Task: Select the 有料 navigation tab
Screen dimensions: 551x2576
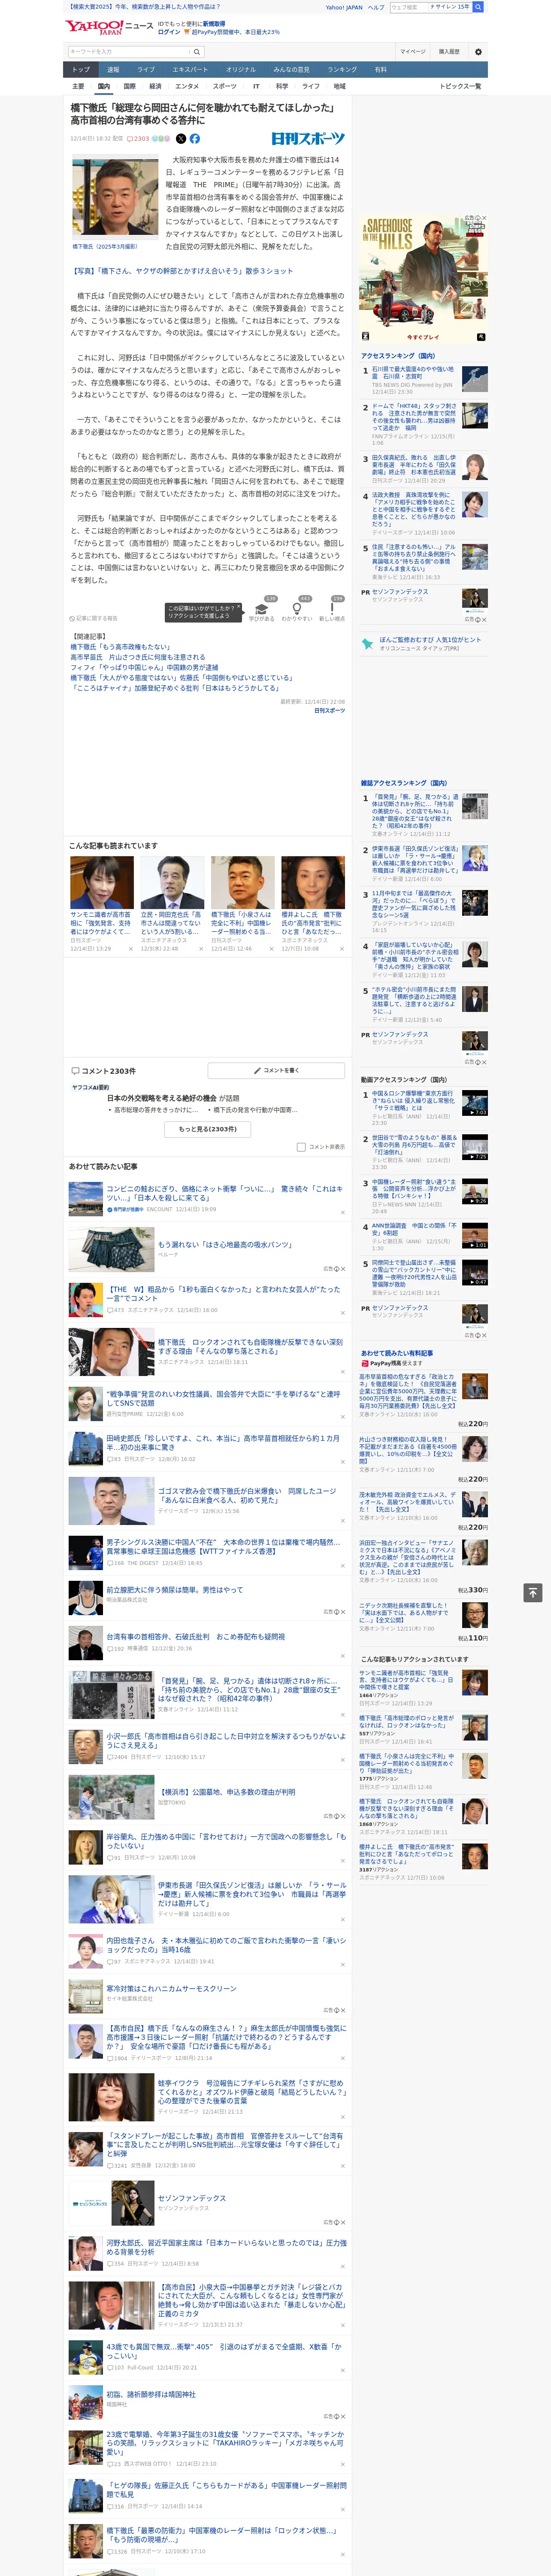Action: (x=380, y=70)
